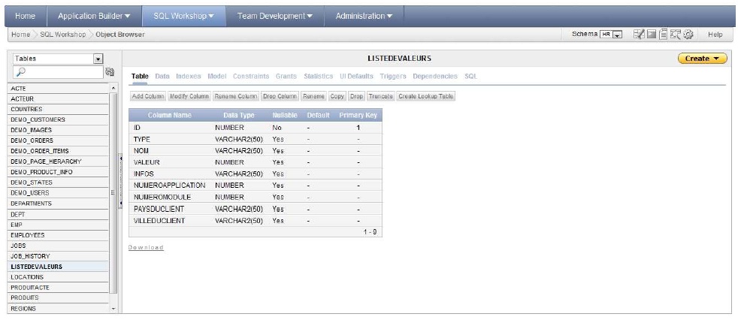Click the Add Column button

click(148, 97)
